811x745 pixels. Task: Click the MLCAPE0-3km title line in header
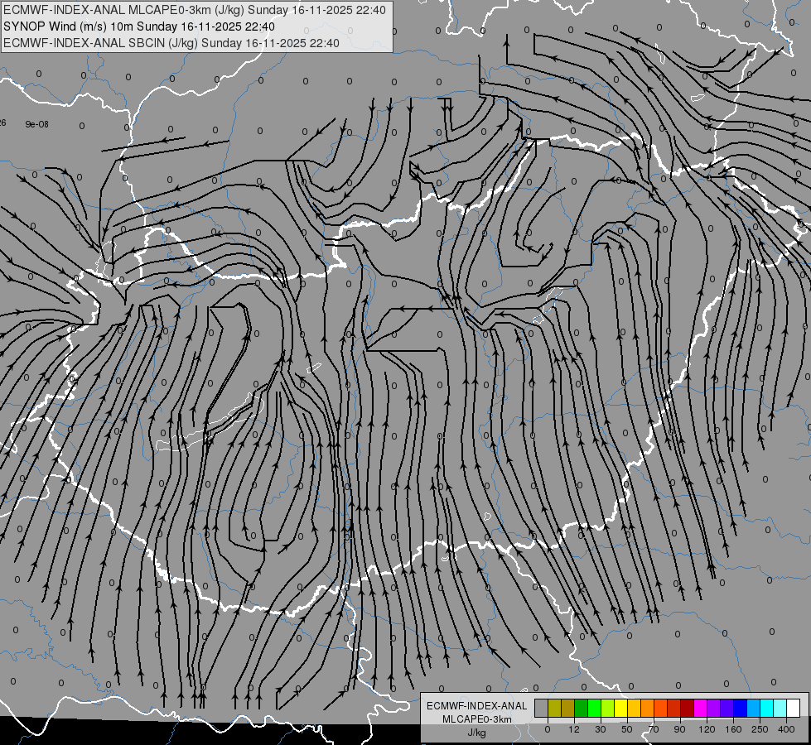tap(194, 10)
